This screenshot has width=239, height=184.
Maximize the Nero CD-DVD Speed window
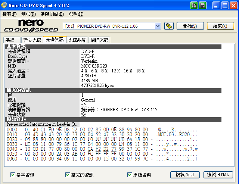coord(225,6)
